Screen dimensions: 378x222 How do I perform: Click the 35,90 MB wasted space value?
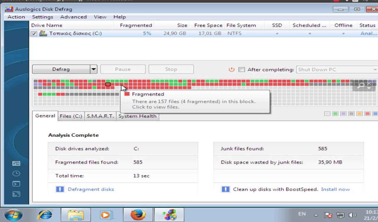tap(330, 162)
